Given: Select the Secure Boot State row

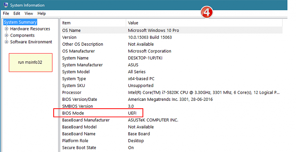Looking at the screenshot, I should coord(172,148).
